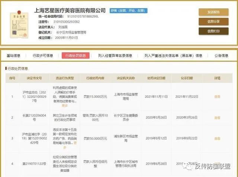Viewport: 238px width, 177px height.
Task: Click the 行政处罚内容 column header
Action: pyautogui.click(x=95, y=78)
